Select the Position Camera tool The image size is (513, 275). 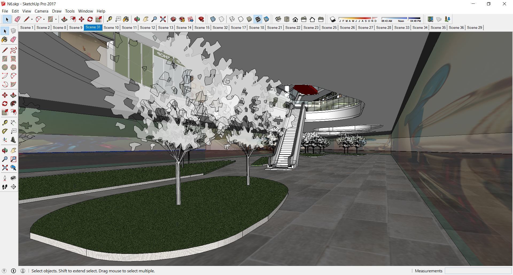[5, 178]
